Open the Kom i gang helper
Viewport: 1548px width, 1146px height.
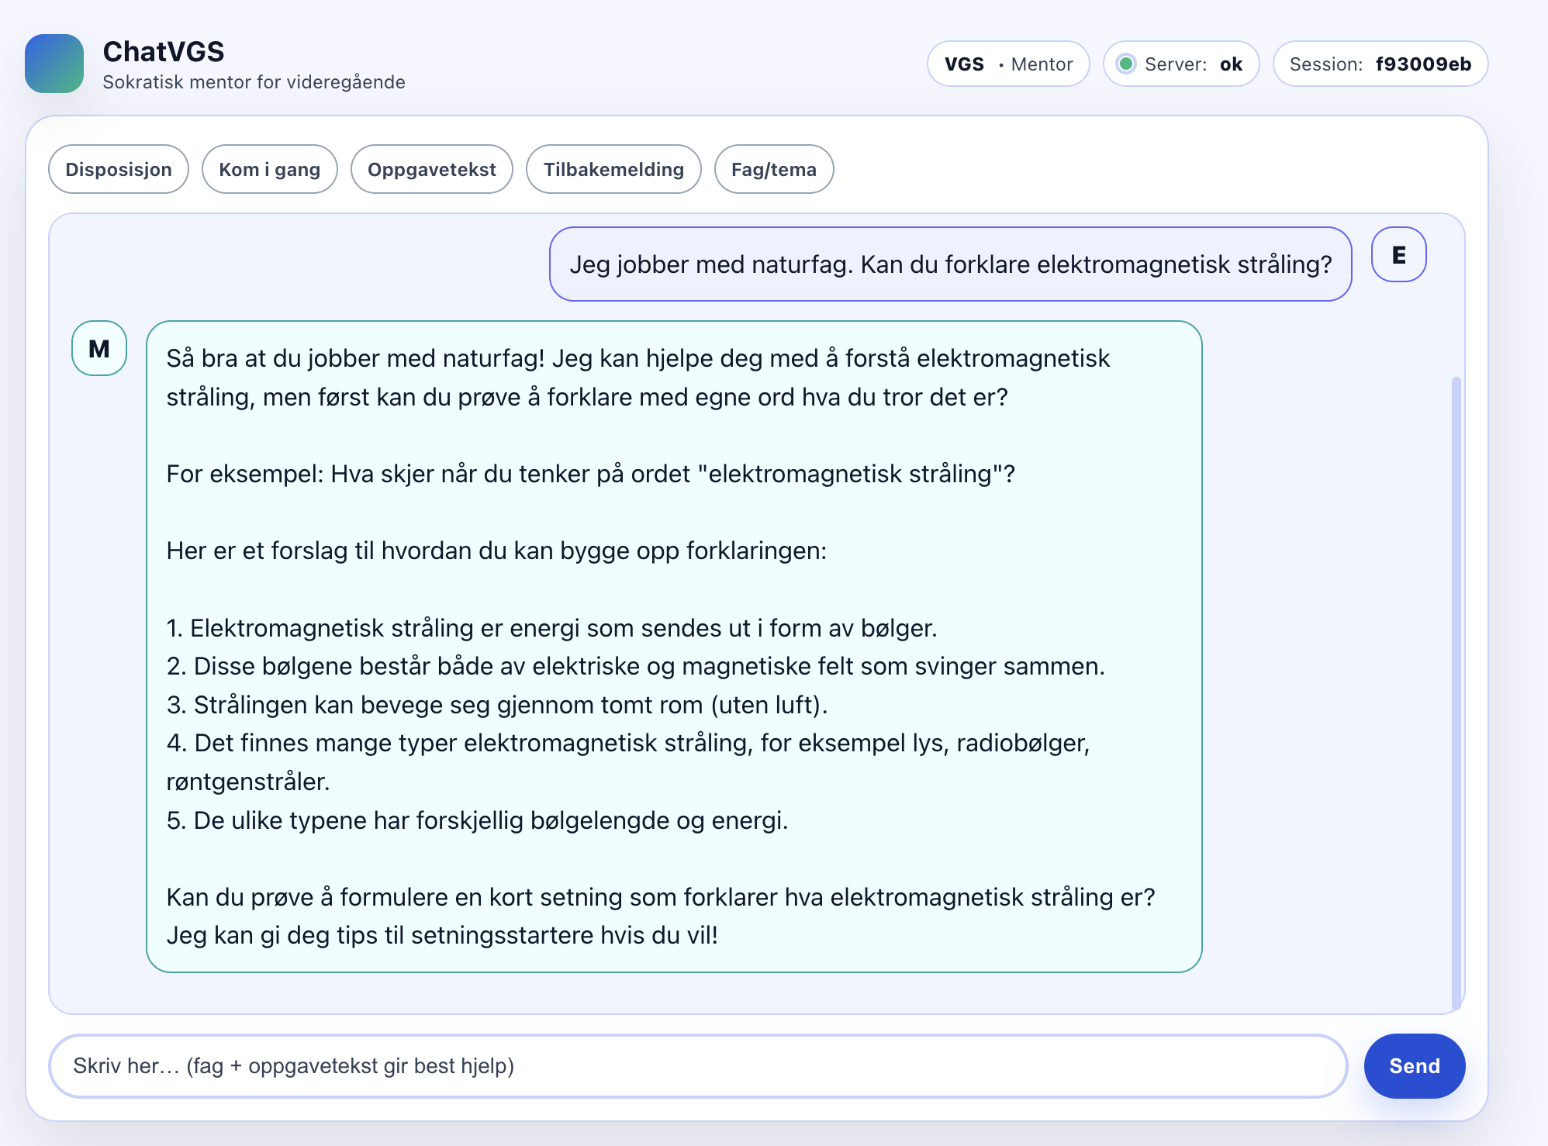point(269,169)
